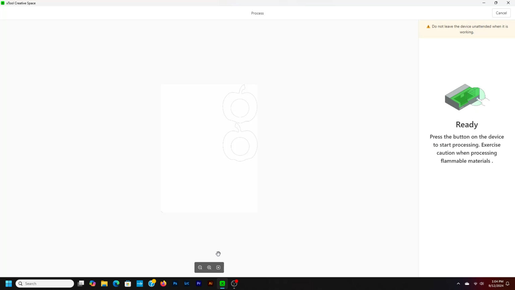
Task: Cancel the processing job
Action: point(501,13)
